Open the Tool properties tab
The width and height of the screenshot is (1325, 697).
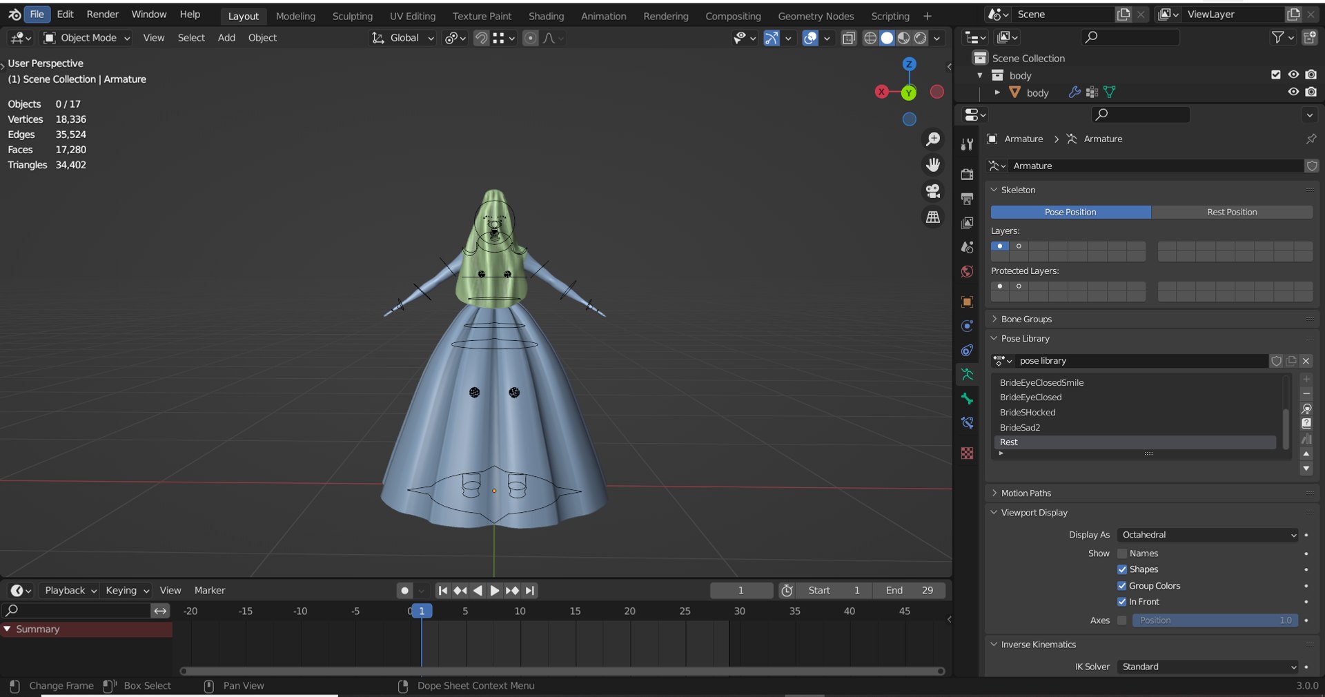coord(967,144)
